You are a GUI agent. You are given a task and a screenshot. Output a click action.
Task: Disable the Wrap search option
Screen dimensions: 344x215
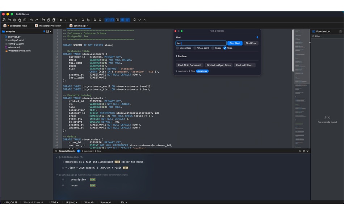click(x=225, y=48)
